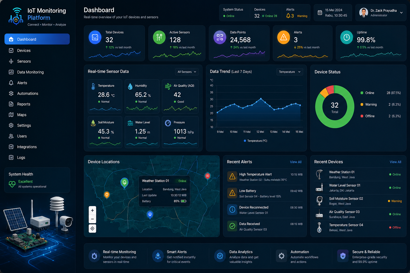Screen dimensions: 410x273
Task: Click the Dr. Zack Prayudha avatar photo
Action: click(x=364, y=12)
